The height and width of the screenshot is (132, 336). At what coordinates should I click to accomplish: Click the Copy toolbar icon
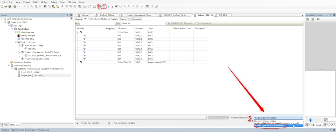point(32,6)
